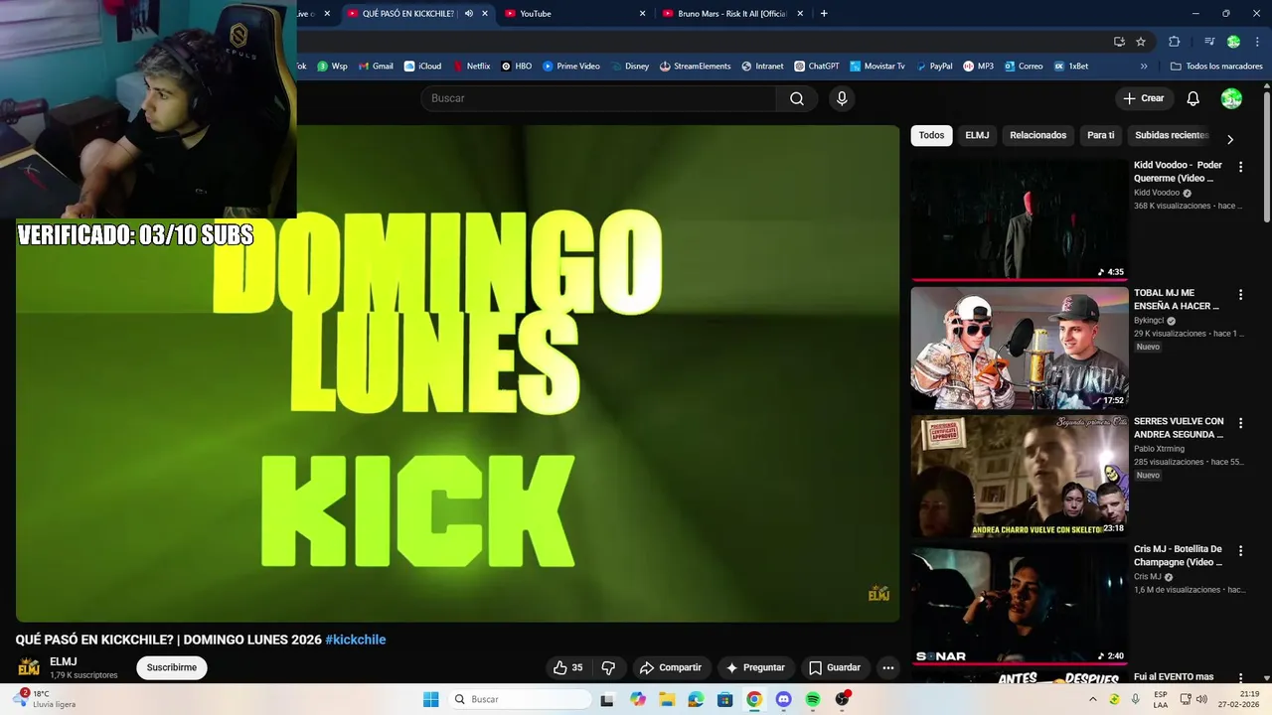The height and width of the screenshot is (715, 1272).
Task: Open the PayPal bookmark
Action: tap(934, 67)
